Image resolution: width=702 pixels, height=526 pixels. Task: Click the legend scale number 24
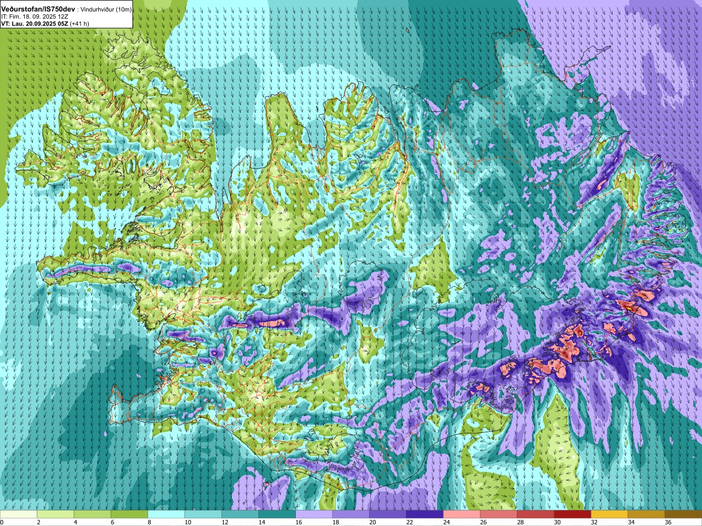tap(447, 522)
